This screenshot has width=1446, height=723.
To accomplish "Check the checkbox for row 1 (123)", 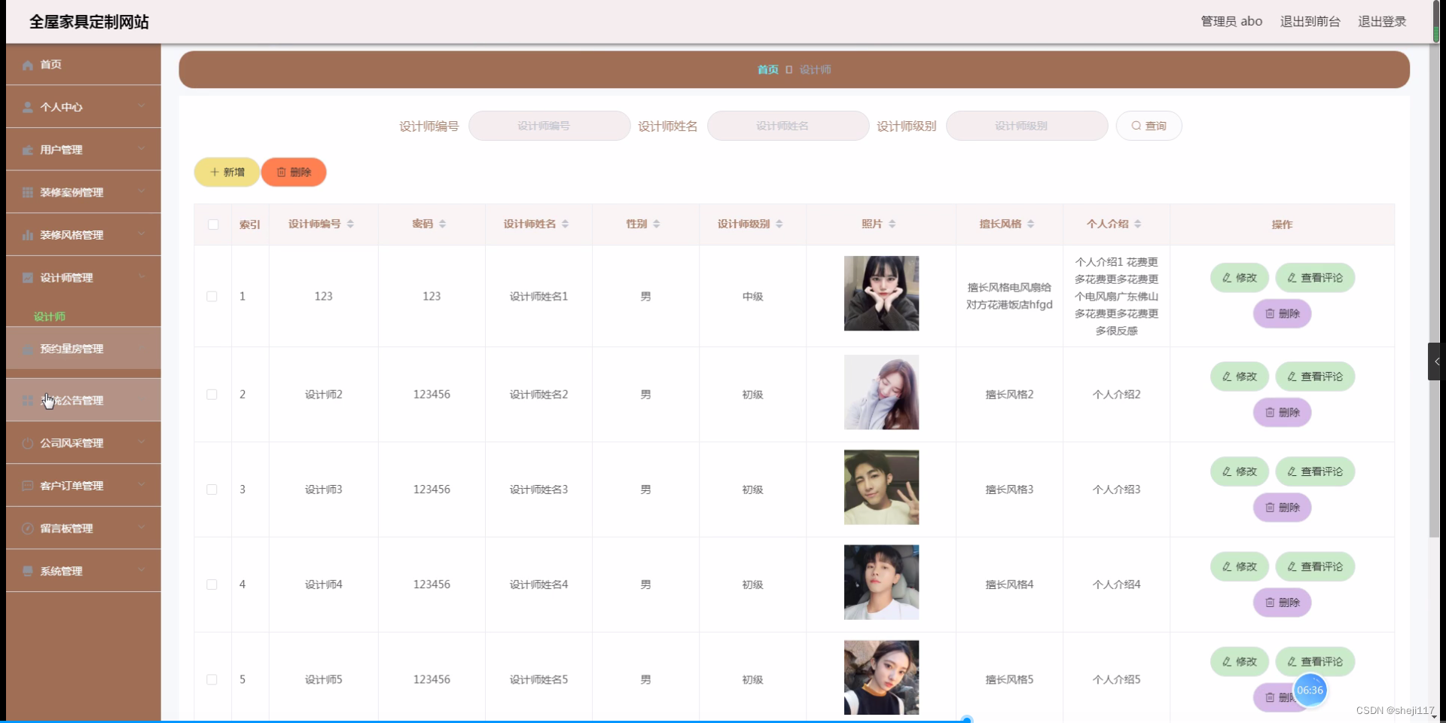I will click(212, 297).
